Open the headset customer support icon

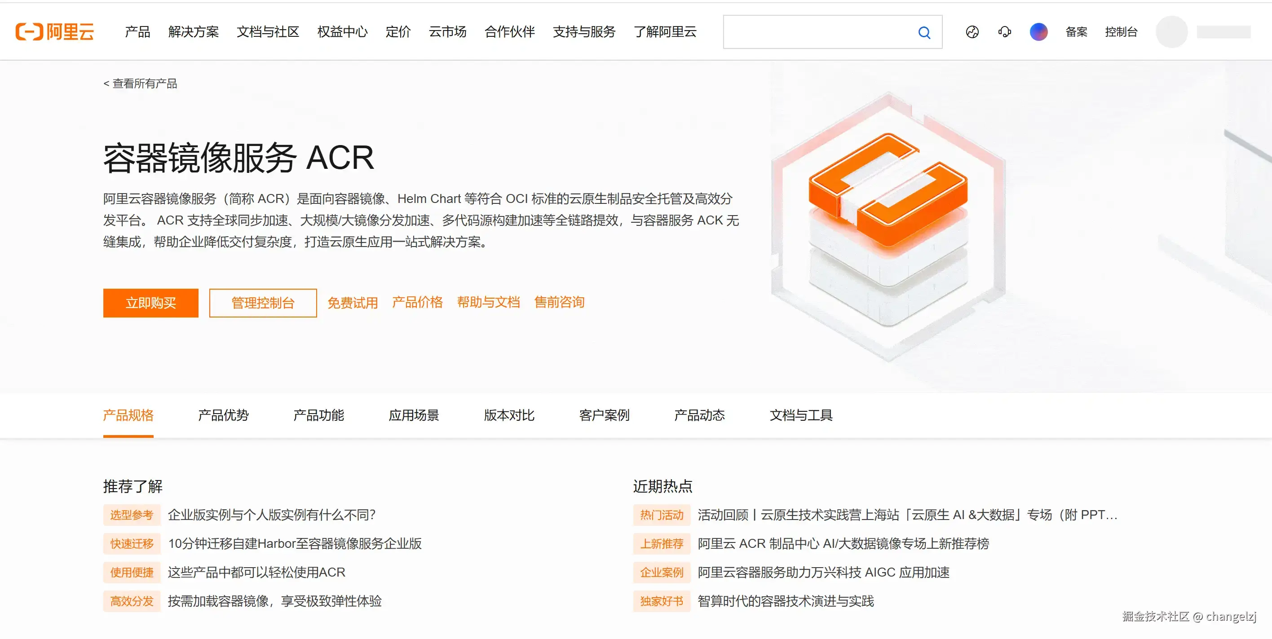click(x=1004, y=32)
